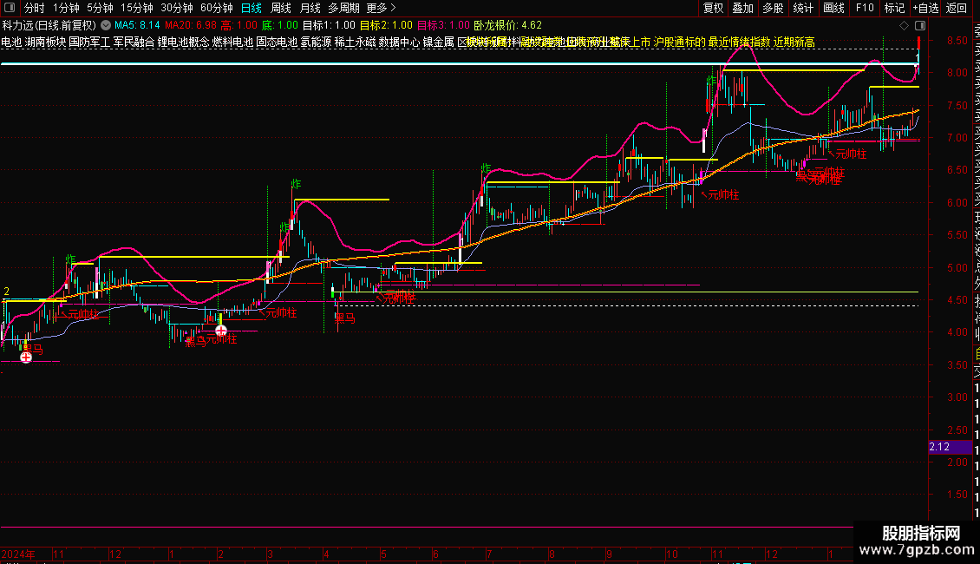Switch to the 15分钟 chart period
The height and width of the screenshot is (564, 980).
pyautogui.click(x=137, y=8)
